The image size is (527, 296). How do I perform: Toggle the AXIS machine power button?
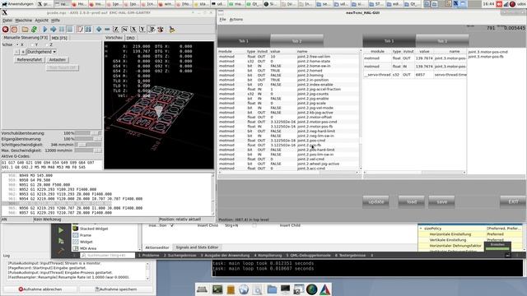(14, 30)
